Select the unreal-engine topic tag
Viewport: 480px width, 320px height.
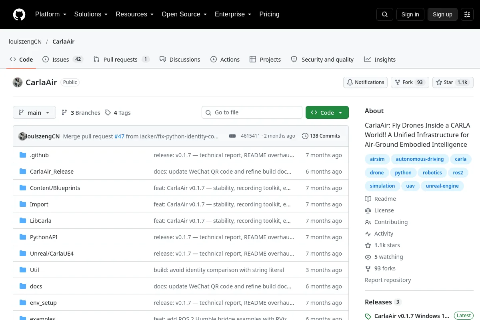(x=442, y=186)
